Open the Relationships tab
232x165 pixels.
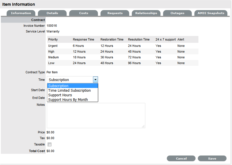pyautogui.click(x=146, y=13)
